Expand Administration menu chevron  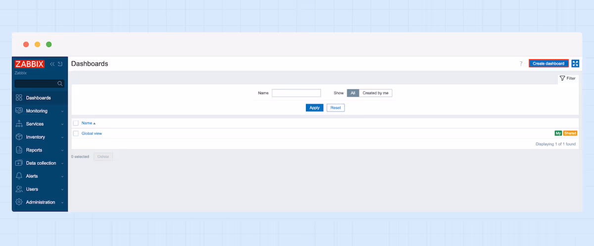click(62, 203)
